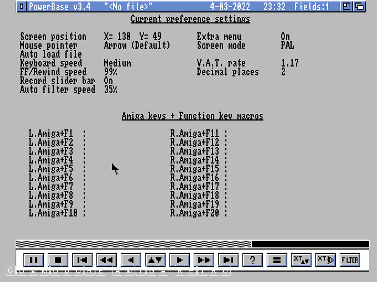Click the up/down triangles sort button

click(x=155, y=260)
